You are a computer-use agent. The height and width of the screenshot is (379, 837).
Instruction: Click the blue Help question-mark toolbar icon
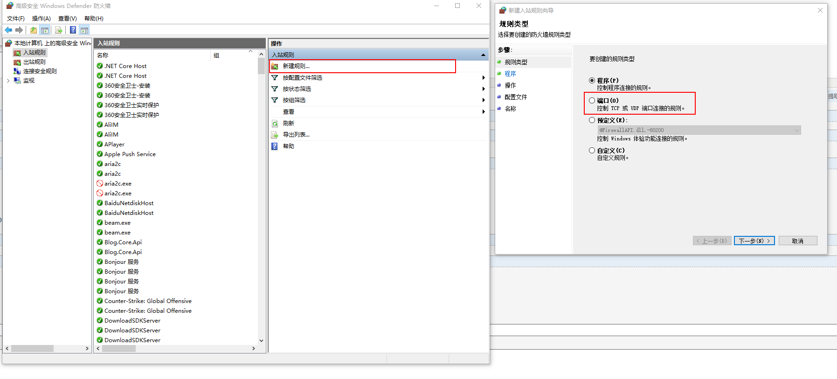tap(73, 30)
